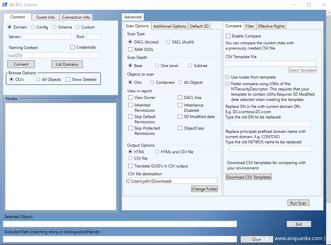Select SACL (Audit) scan type
Screen dimensions: 331x245
point(168,42)
